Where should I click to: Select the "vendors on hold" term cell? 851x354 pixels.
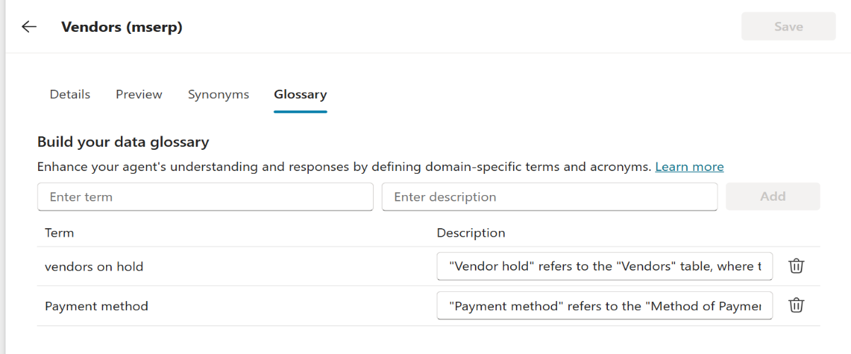(x=94, y=266)
